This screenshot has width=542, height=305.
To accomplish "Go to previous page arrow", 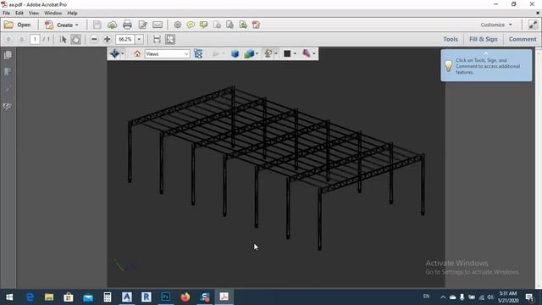I will 8,40.
